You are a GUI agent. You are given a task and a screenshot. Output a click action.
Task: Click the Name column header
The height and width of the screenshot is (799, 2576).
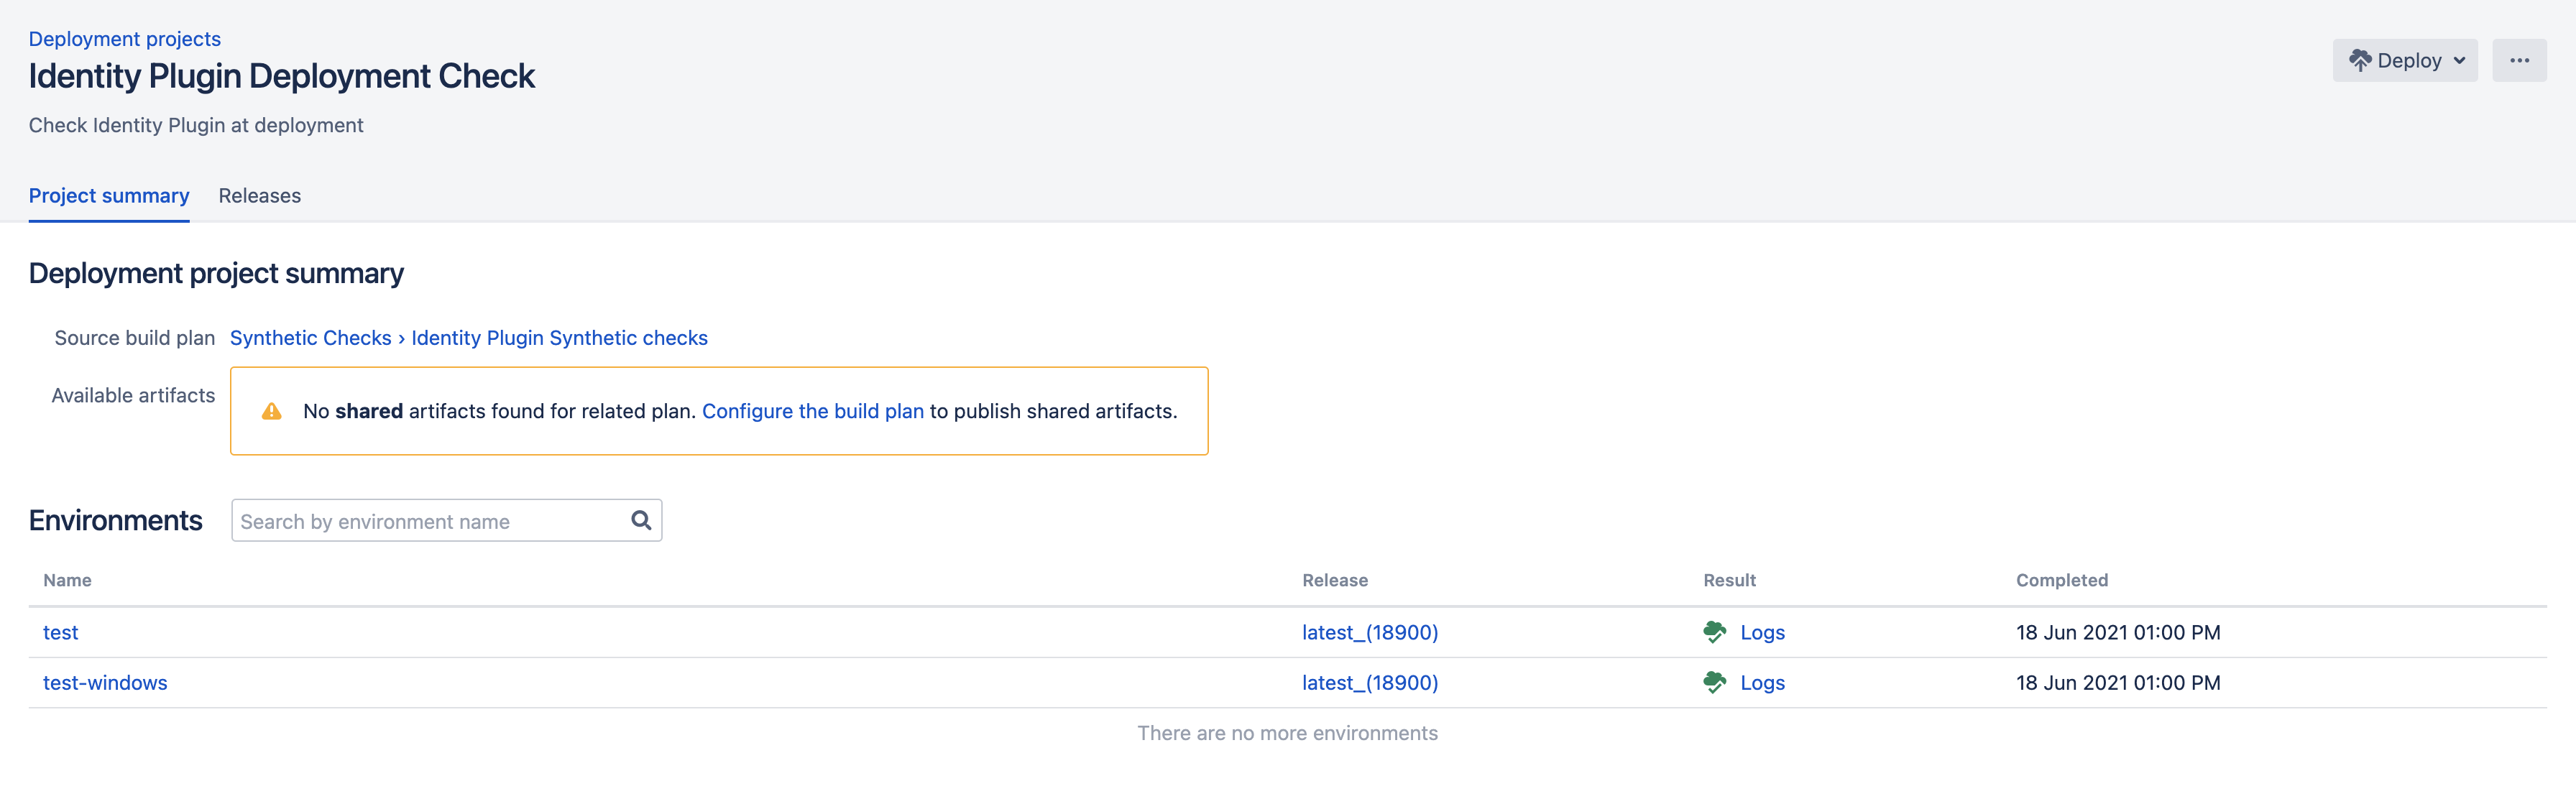(67, 580)
